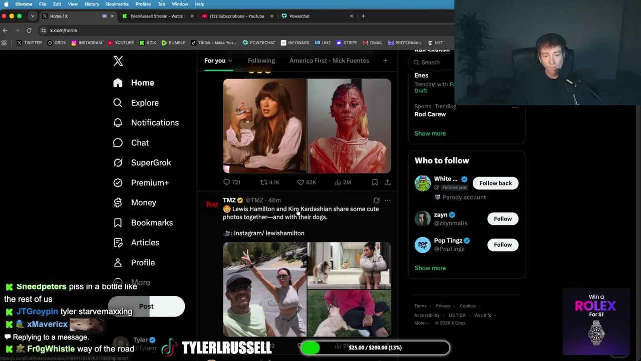Switch to TylerRussell Stream browser tab

(x=157, y=16)
